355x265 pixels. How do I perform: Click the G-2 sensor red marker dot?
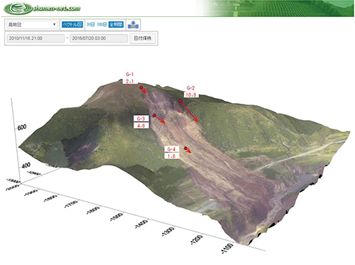point(180,101)
